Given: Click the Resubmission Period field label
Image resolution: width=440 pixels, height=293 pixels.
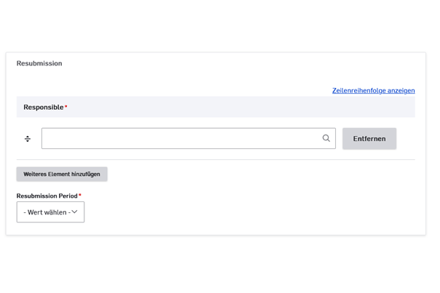Looking at the screenshot, I should point(47,196).
